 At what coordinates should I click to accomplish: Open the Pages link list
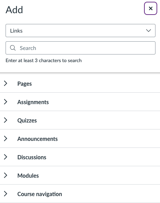[x=80, y=83]
